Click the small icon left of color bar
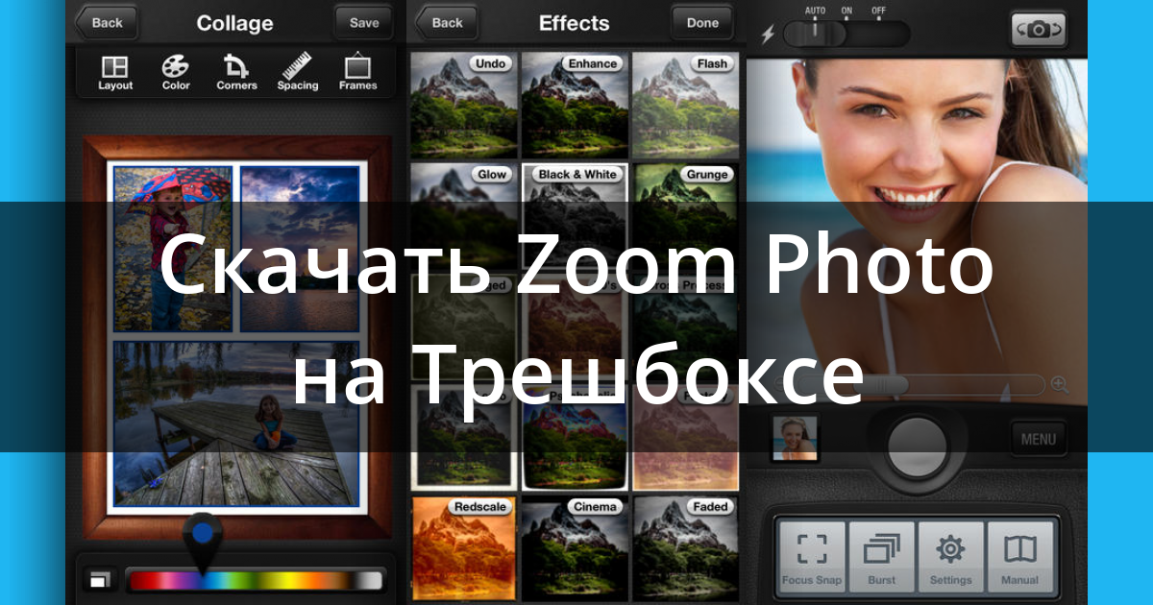The image size is (1153, 605). pos(99,580)
